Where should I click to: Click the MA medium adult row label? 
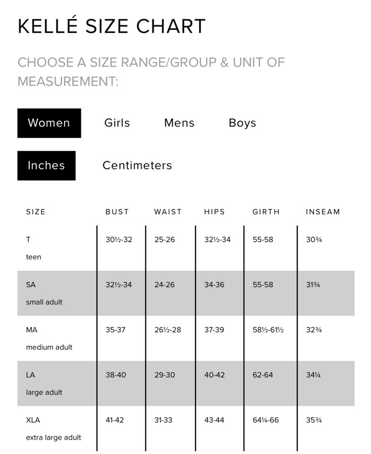tap(49, 338)
